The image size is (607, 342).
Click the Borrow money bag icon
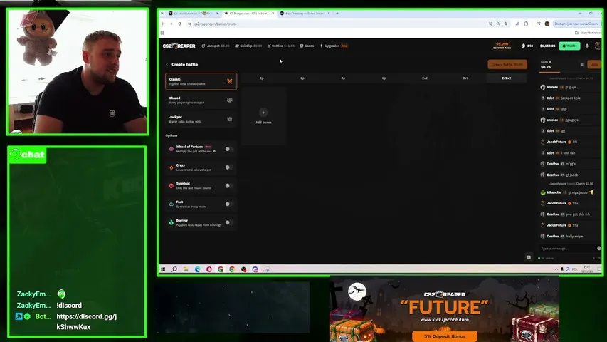pyautogui.click(x=171, y=222)
